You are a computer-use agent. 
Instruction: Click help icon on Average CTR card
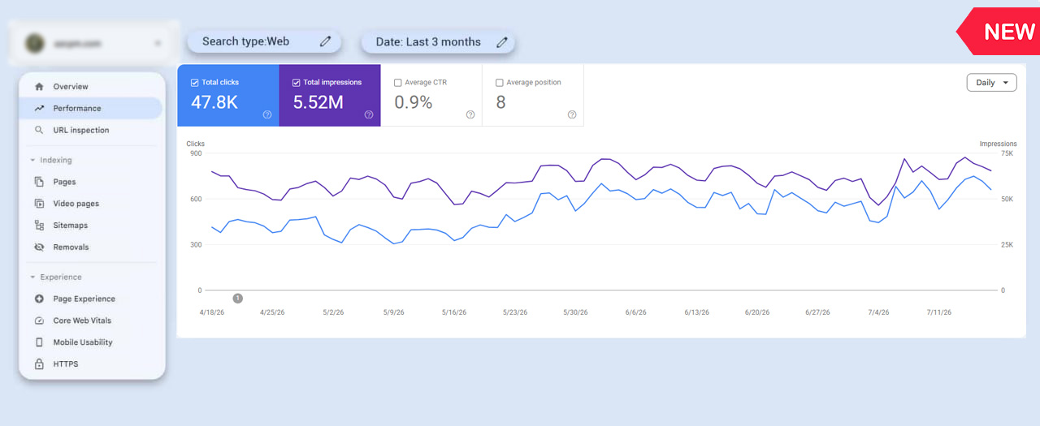pyautogui.click(x=470, y=114)
